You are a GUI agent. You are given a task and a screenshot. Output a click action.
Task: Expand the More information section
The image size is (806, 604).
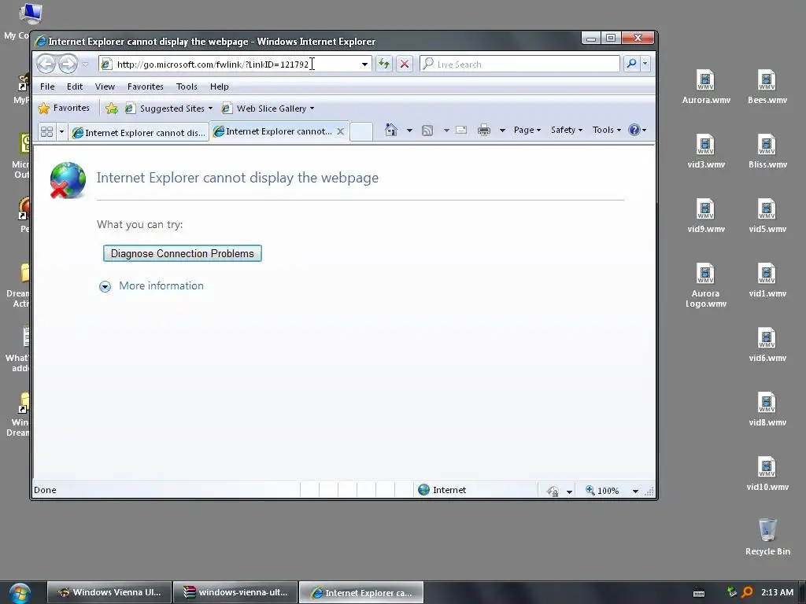(x=105, y=286)
